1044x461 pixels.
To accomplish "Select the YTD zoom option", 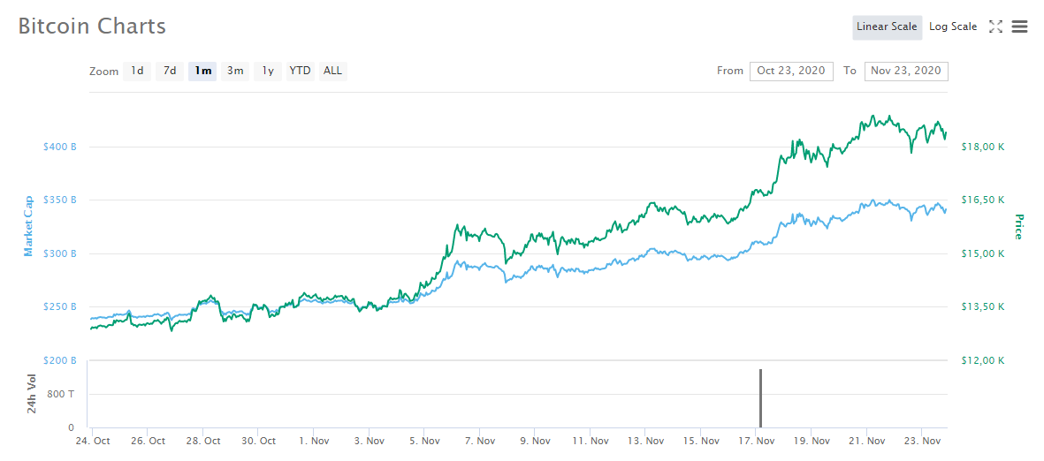I will [x=300, y=71].
